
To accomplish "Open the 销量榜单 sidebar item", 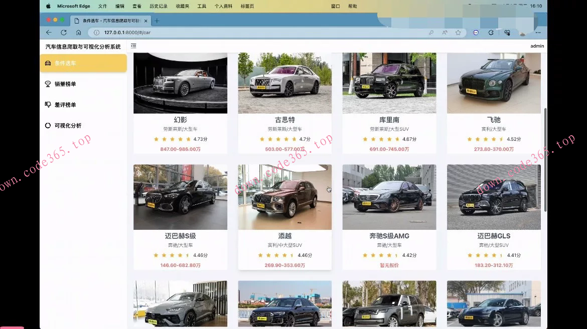I will coord(83,84).
